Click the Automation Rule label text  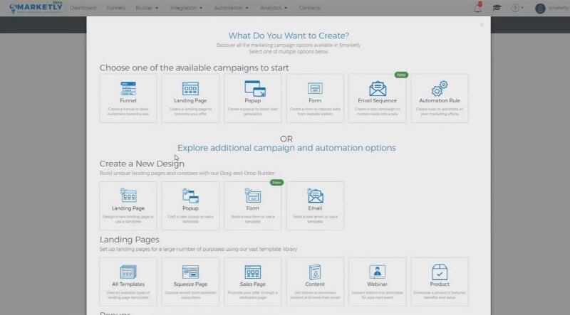click(x=440, y=100)
